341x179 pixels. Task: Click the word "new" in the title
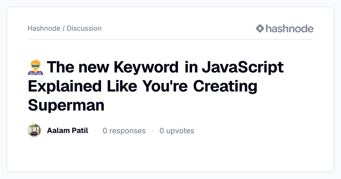94,68
